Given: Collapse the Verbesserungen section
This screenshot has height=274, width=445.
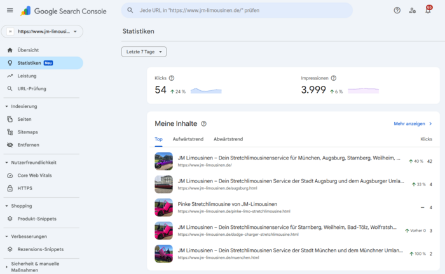Looking at the screenshot, I should (x=6, y=236).
